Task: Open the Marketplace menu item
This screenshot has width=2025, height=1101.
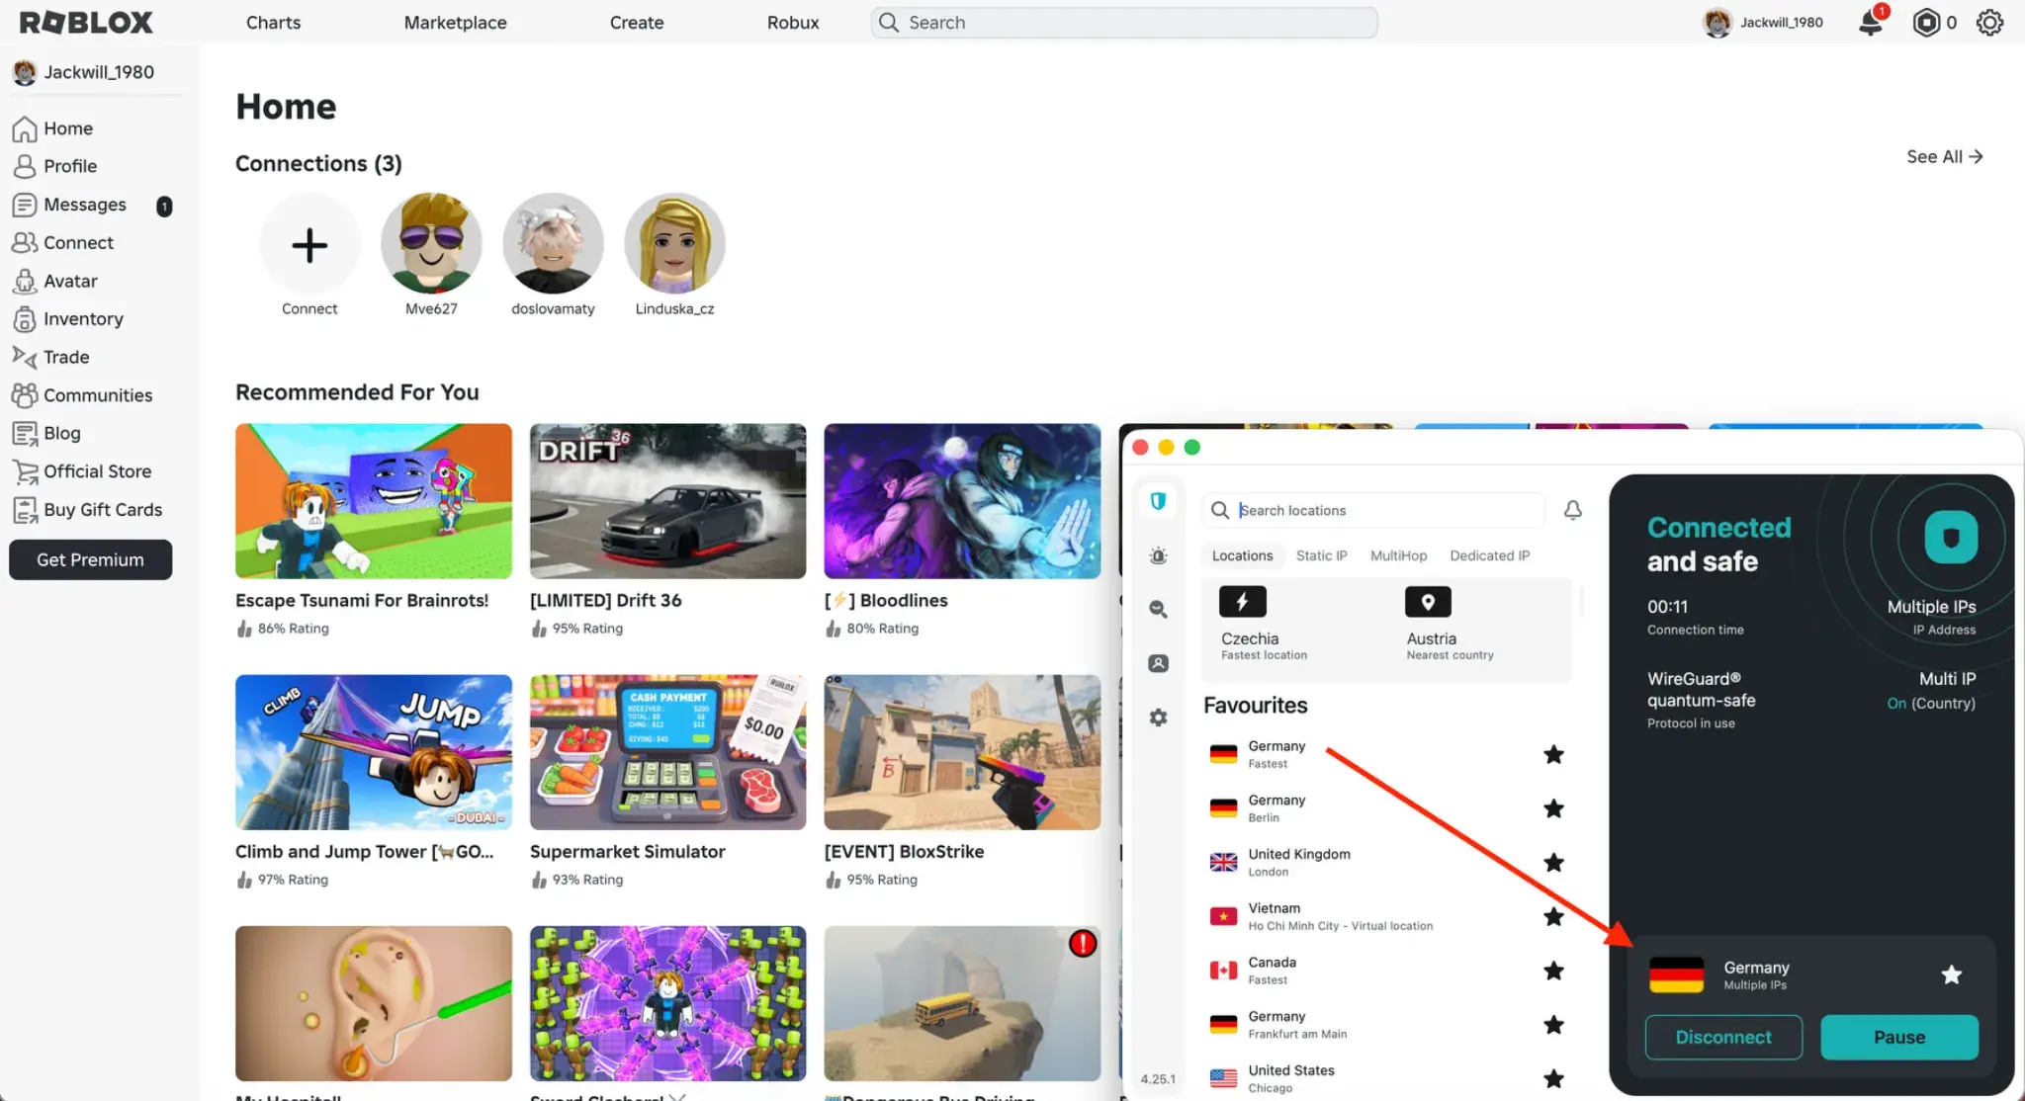Action: pyautogui.click(x=454, y=22)
